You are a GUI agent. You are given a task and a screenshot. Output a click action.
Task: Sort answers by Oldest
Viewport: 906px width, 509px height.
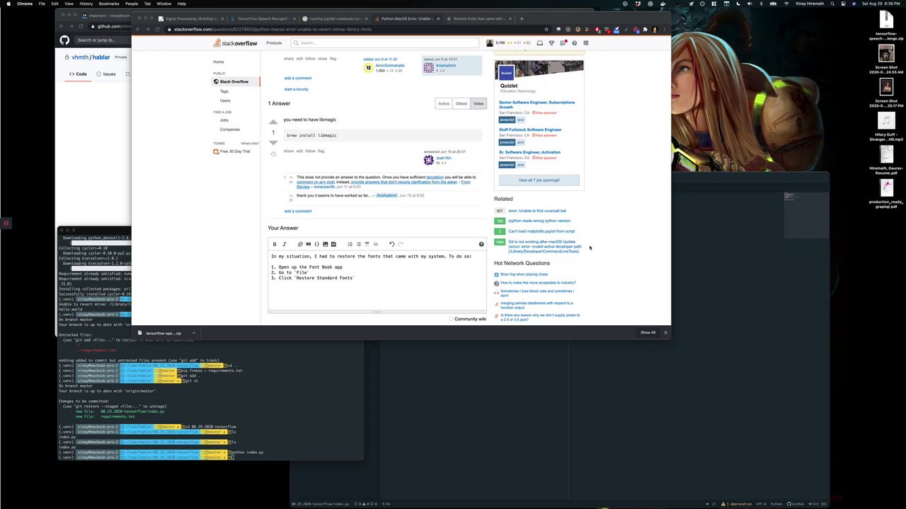coord(461,104)
